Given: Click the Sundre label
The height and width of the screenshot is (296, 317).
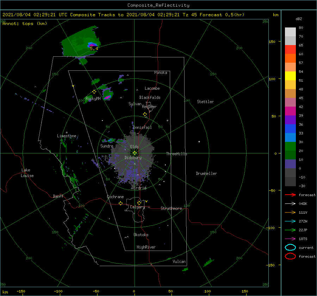Looking at the screenshot, I should tap(107, 146).
